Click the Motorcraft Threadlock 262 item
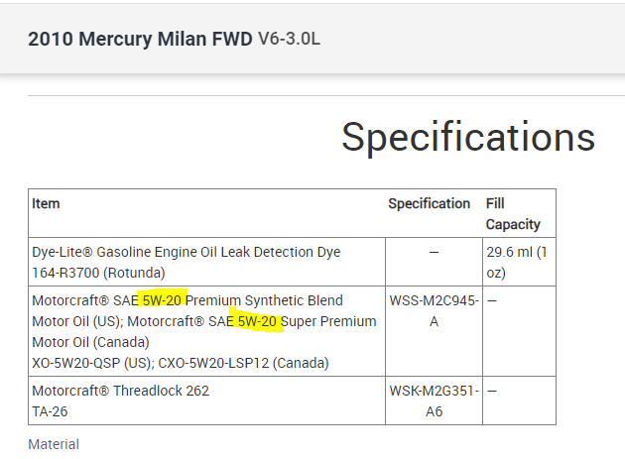Image resolution: width=625 pixels, height=459 pixels. click(x=121, y=391)
